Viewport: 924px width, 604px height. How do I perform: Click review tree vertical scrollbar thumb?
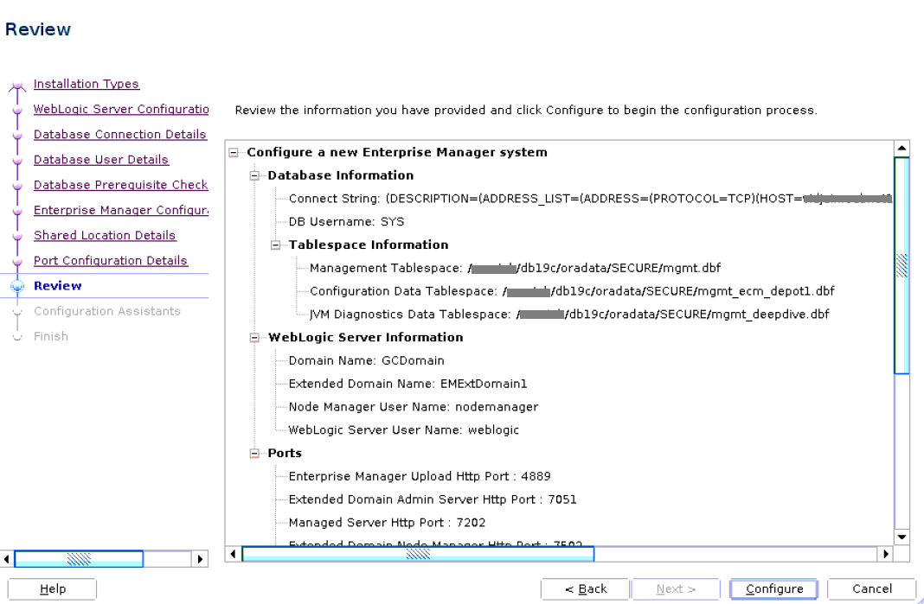[x=902, y=265]
